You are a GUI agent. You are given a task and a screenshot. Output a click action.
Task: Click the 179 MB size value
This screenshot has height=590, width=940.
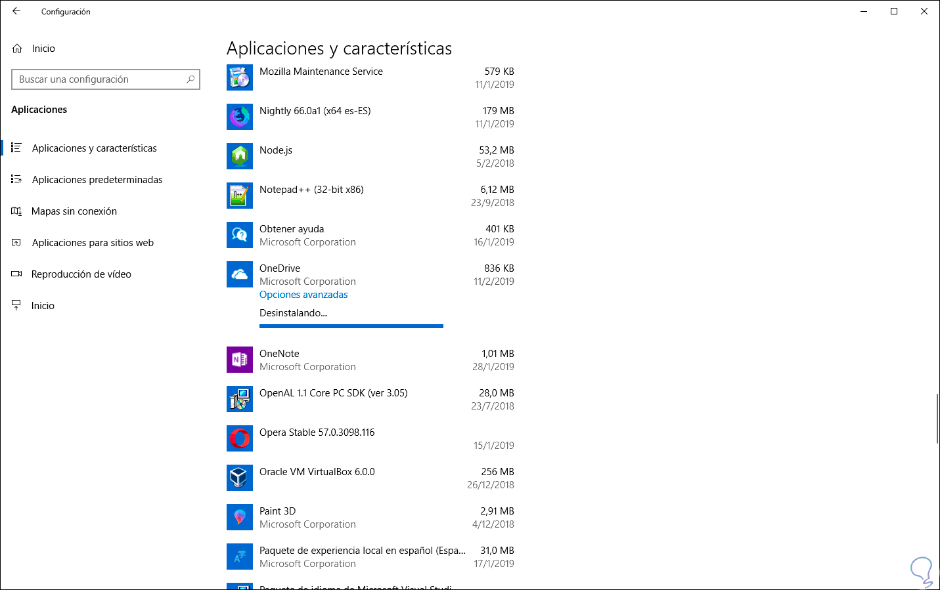coord(499,111)
